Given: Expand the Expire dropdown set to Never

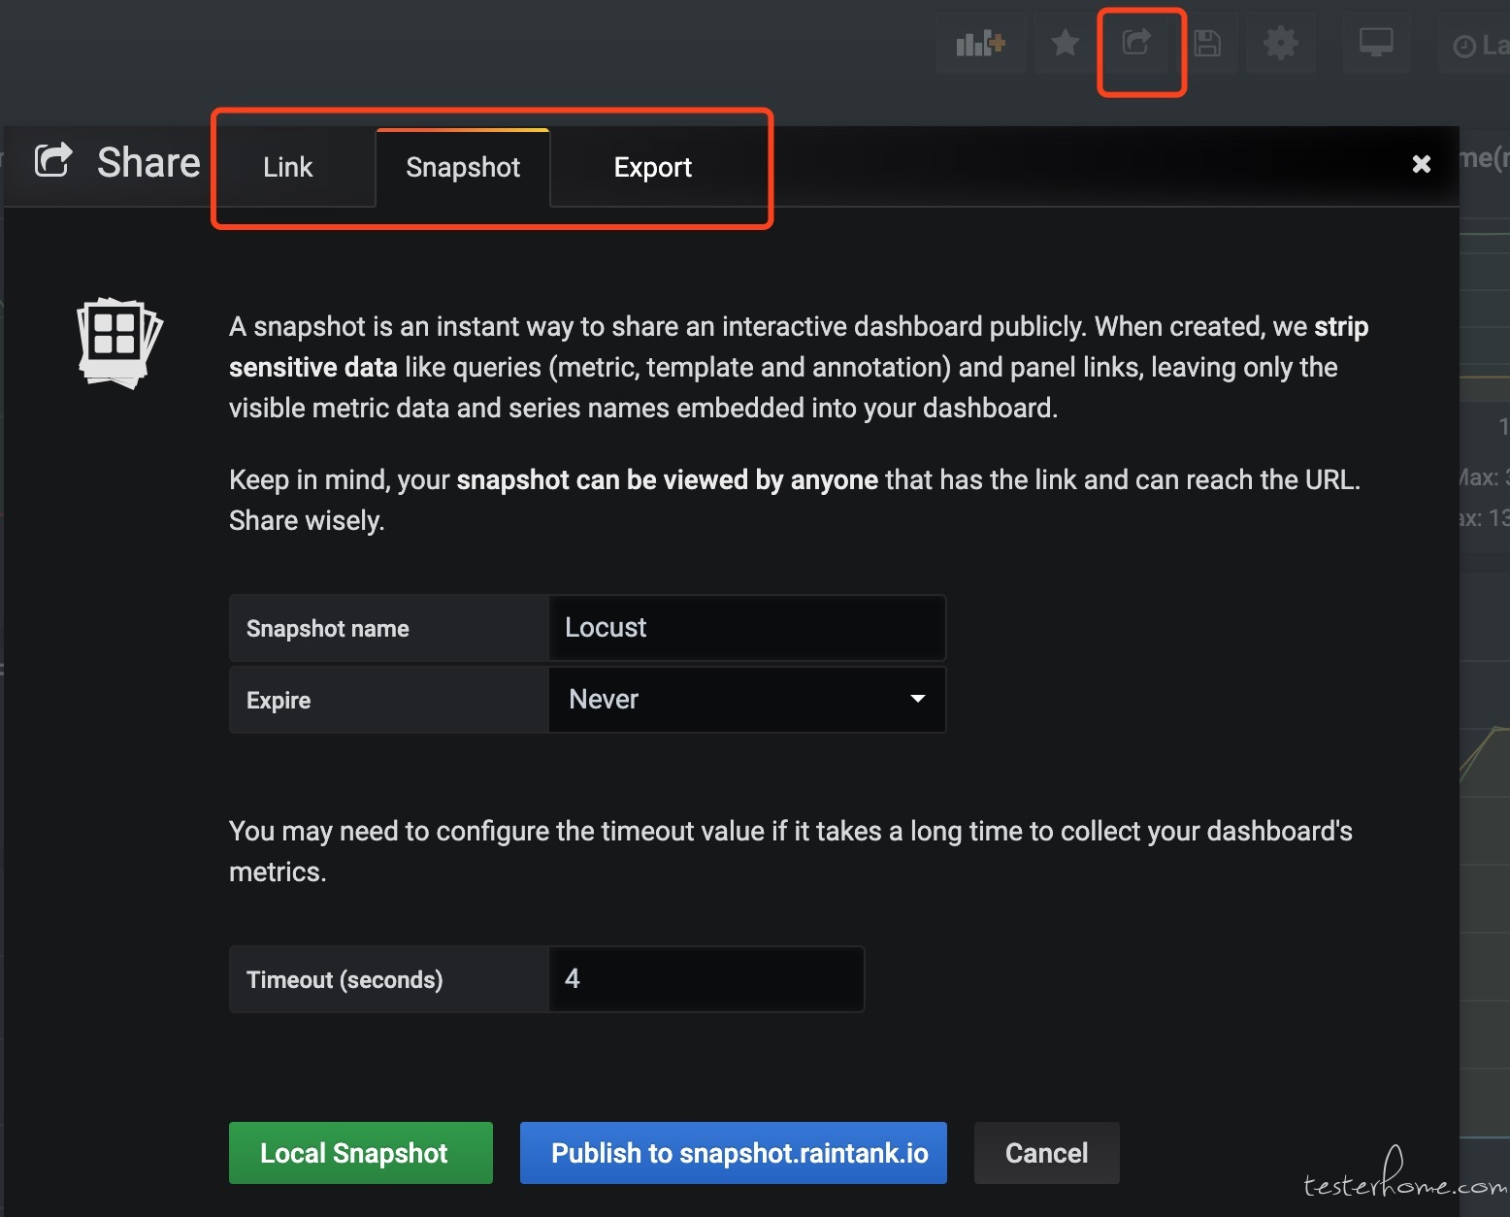Looking at the screenshot, I should (x=747, y=700).
